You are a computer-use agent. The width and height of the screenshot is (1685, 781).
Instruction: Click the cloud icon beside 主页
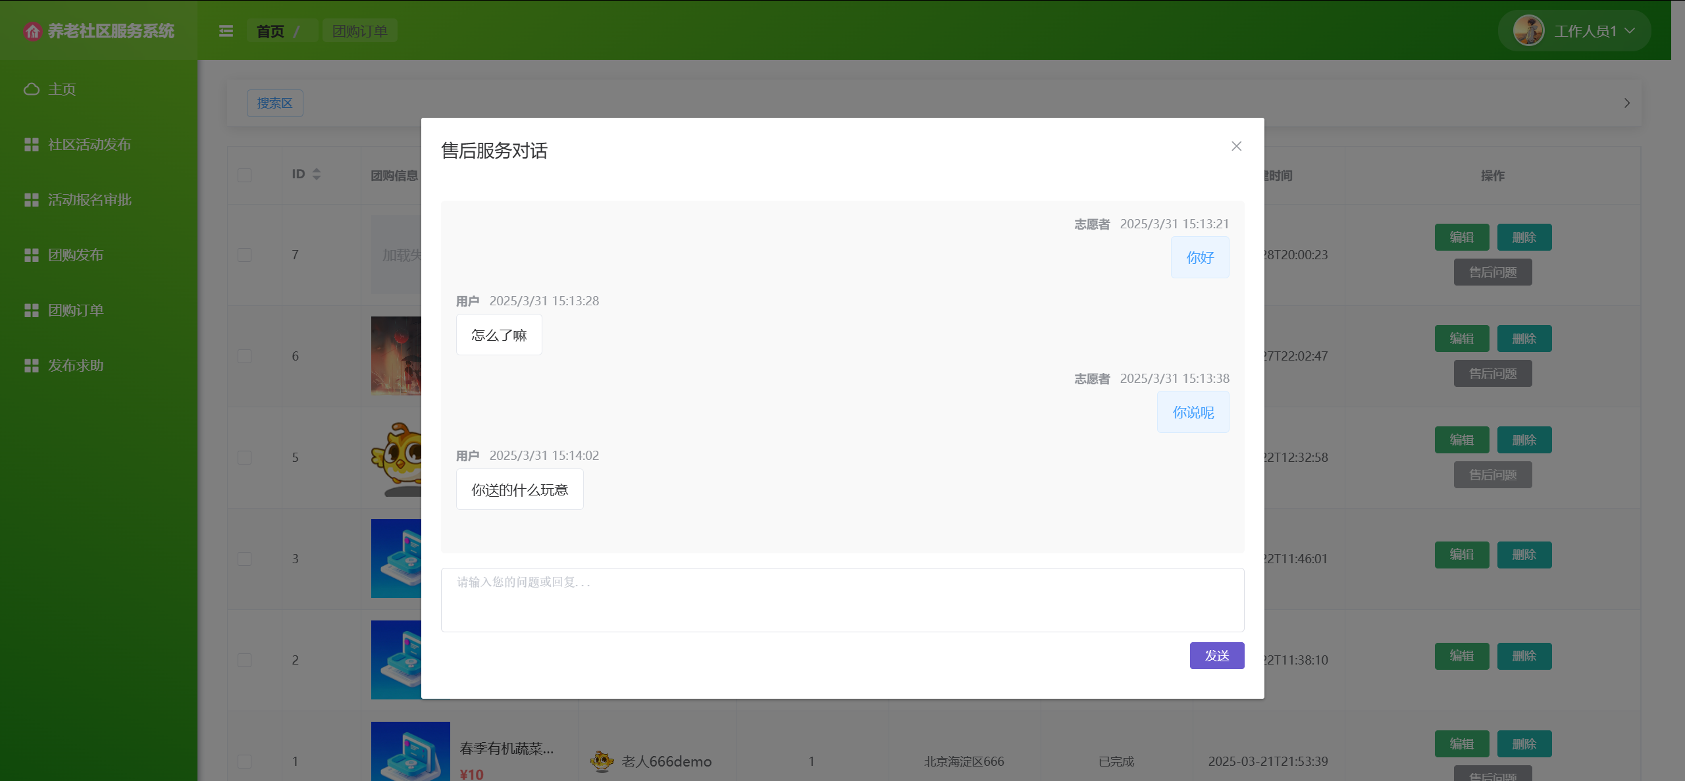32,89
